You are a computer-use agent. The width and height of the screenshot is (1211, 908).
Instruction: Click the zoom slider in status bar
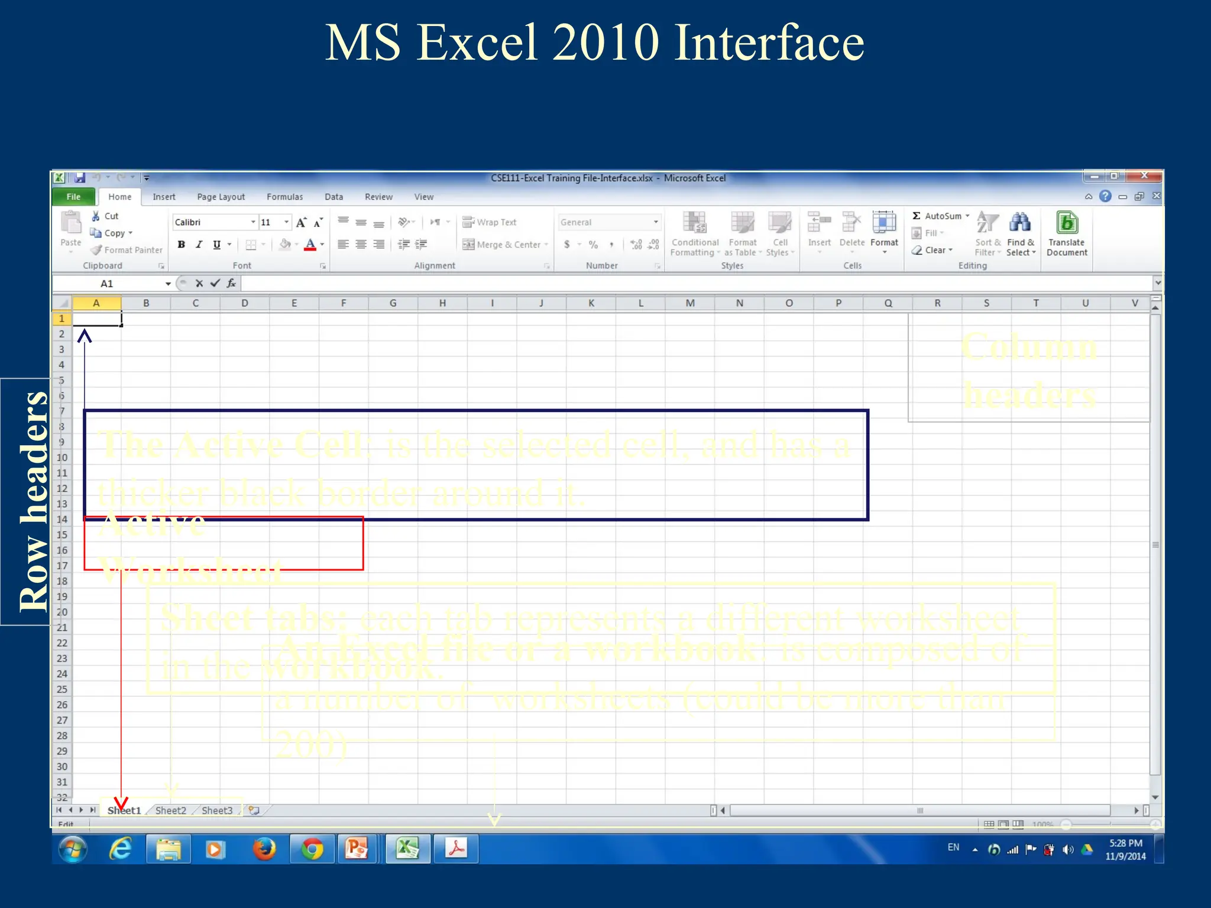point(1110,824)
